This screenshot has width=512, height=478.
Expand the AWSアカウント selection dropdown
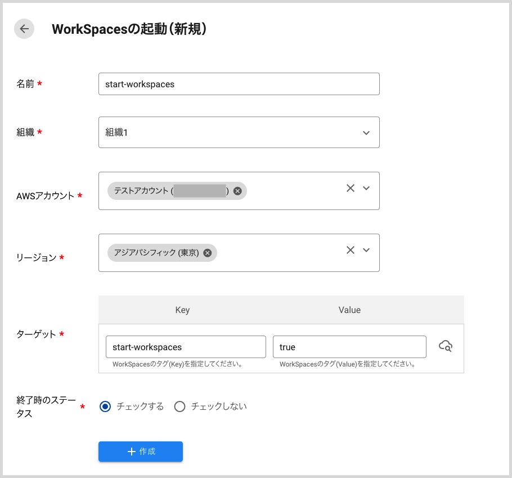point(366,187)
